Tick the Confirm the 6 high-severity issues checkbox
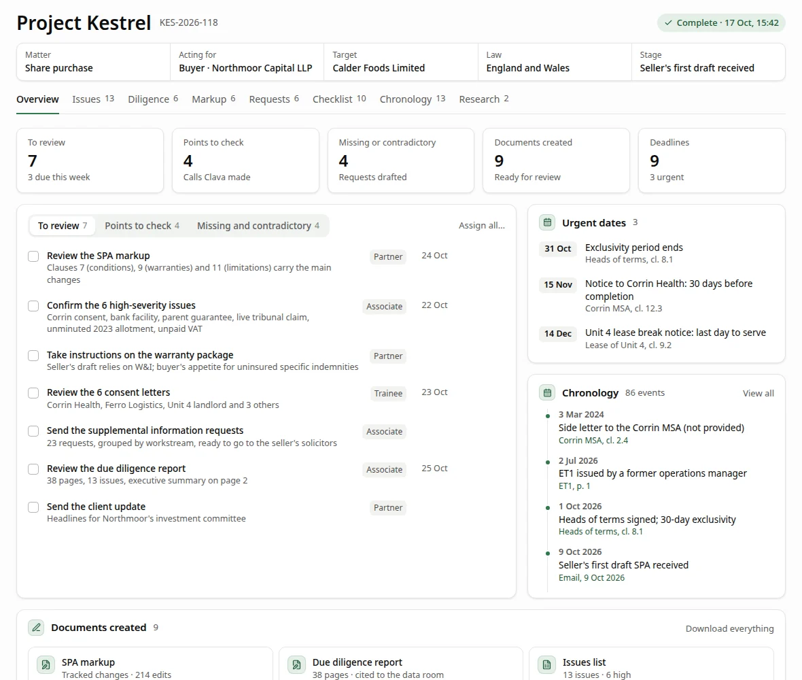 pos(33,306)
